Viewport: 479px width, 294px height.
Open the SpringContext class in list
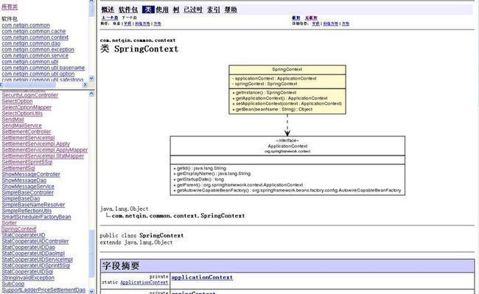click(19, 229)
